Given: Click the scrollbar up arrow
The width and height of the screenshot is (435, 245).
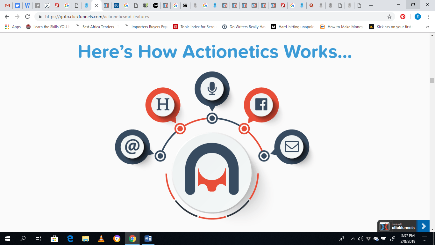Looking at the screenshot, I should (x=432, y=35).
